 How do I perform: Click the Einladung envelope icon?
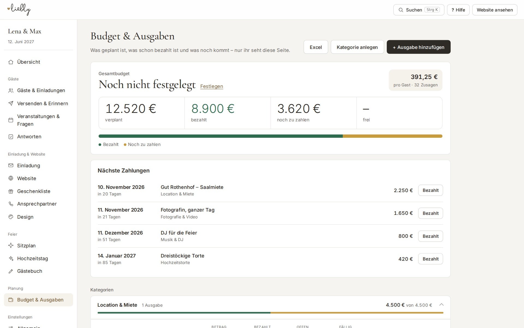click(11, 165)
